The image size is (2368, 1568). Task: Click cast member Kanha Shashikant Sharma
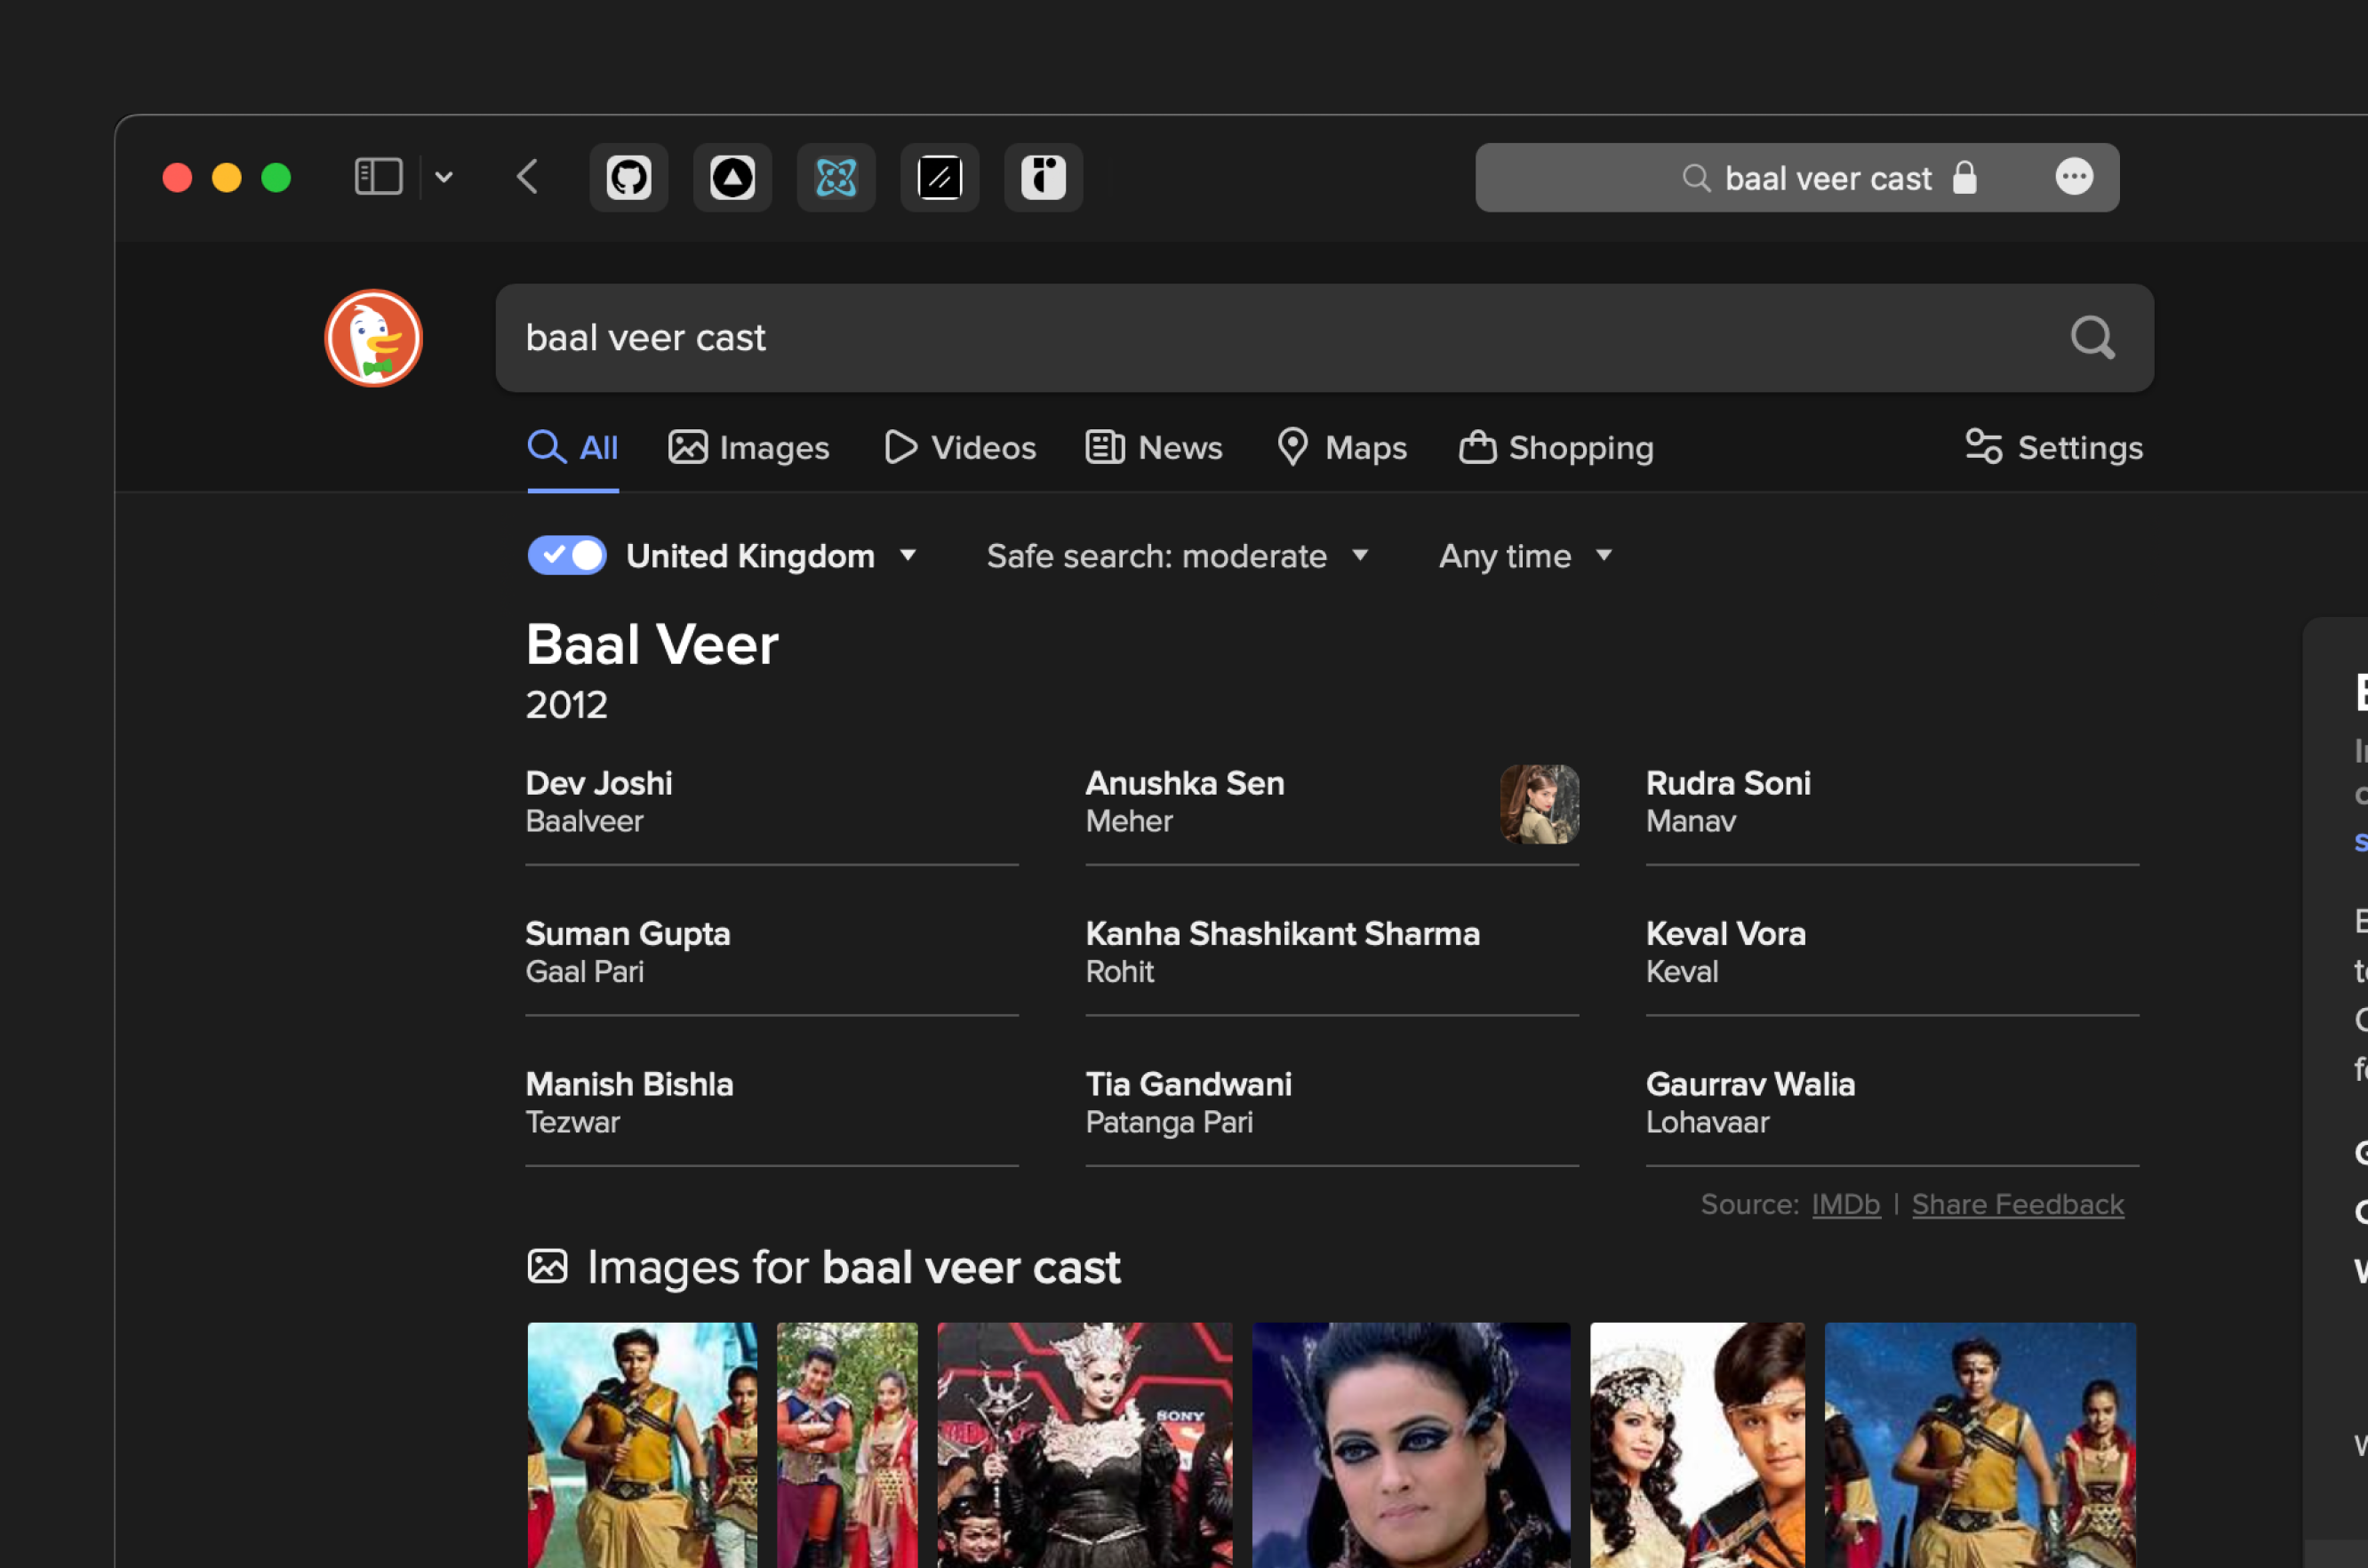point(1283,934)
